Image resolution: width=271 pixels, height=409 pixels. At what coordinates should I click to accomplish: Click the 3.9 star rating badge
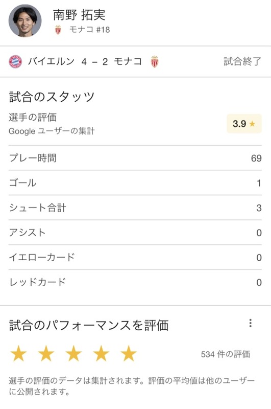[244, 124]
